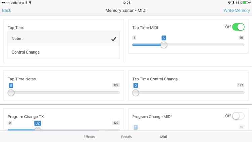Viewport: 252px width, 142px height.
Task: Tap the Bluetooth icon in status bar
Action: pyautogui.click(x=233, y=3)
